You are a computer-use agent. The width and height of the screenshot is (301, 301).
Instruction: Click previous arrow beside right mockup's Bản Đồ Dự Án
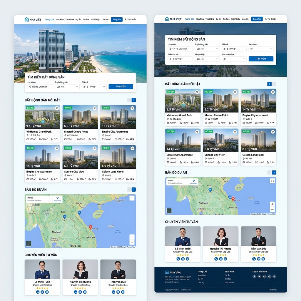[x=269, y=172]
